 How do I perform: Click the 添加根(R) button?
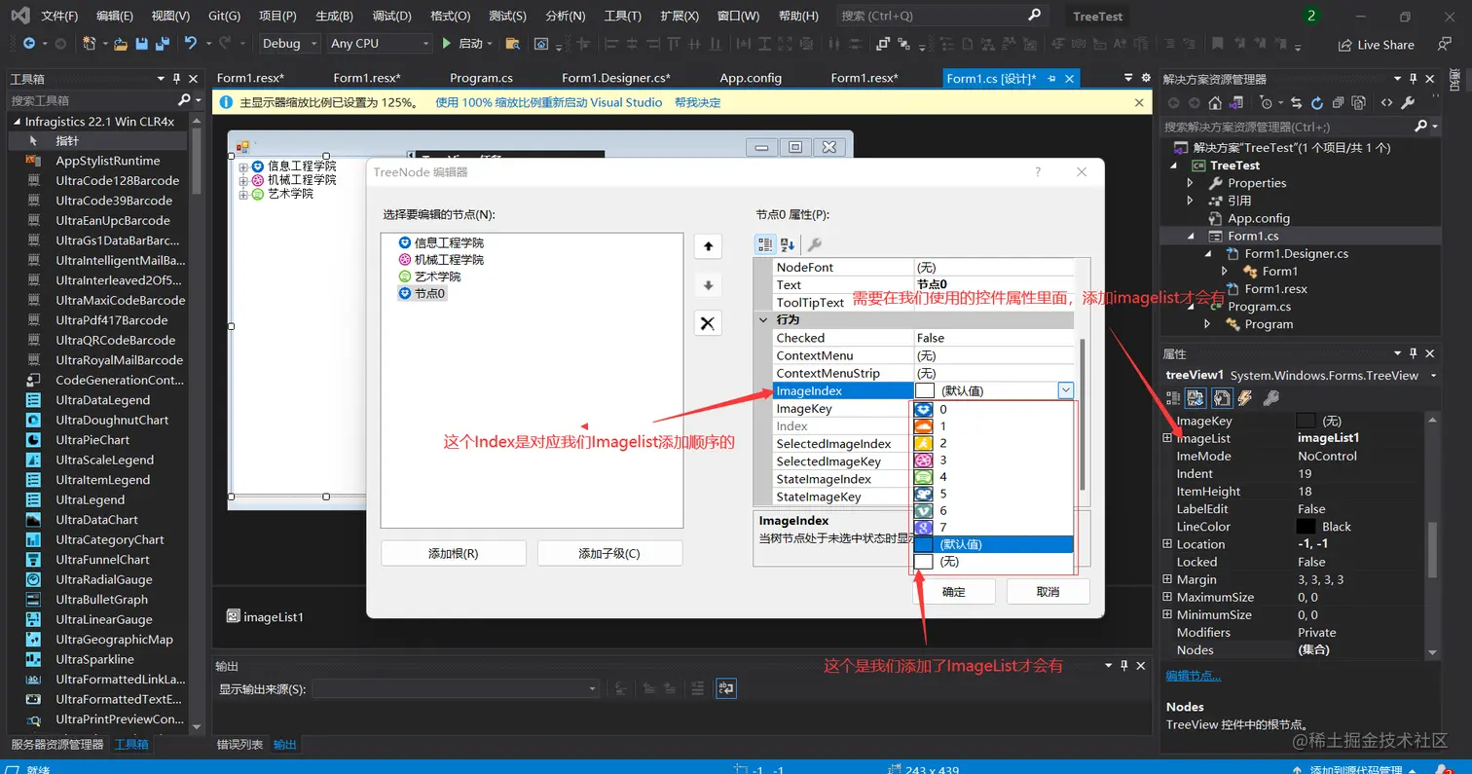(454, 553)
